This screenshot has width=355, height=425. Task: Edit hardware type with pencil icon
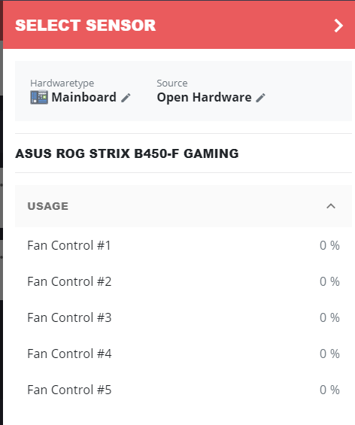[126, 98]
